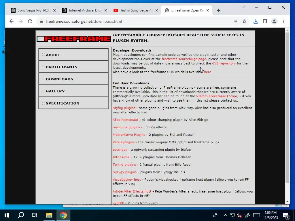Image resolution: width=295 pixels, height=221 pixels.
Task: Click Chrome icon on taskbar
Action: tap(63, 215)
